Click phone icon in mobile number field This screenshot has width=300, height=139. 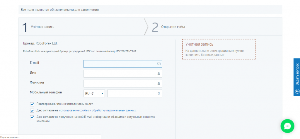pyautogui.click(x=158, y=93)
